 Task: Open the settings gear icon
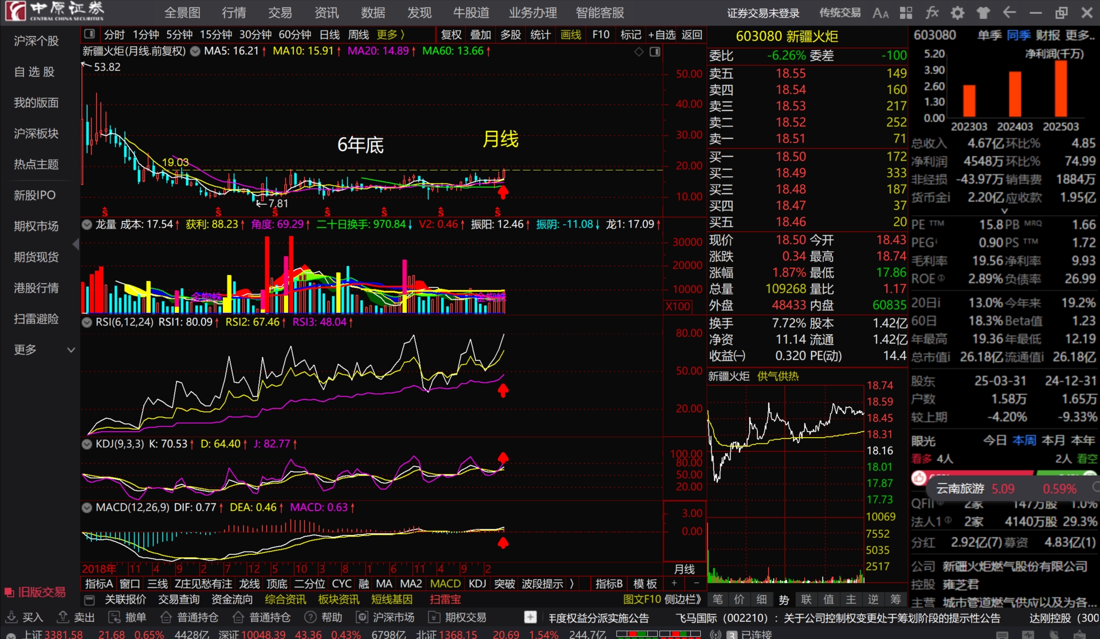pyautogui.click(x=957, y=13)
